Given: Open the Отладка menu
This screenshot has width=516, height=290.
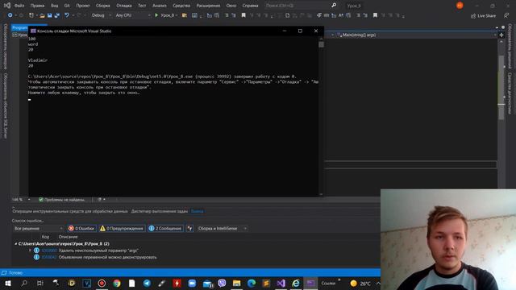Looking at the screenshot, I should [x=124, y=6].
